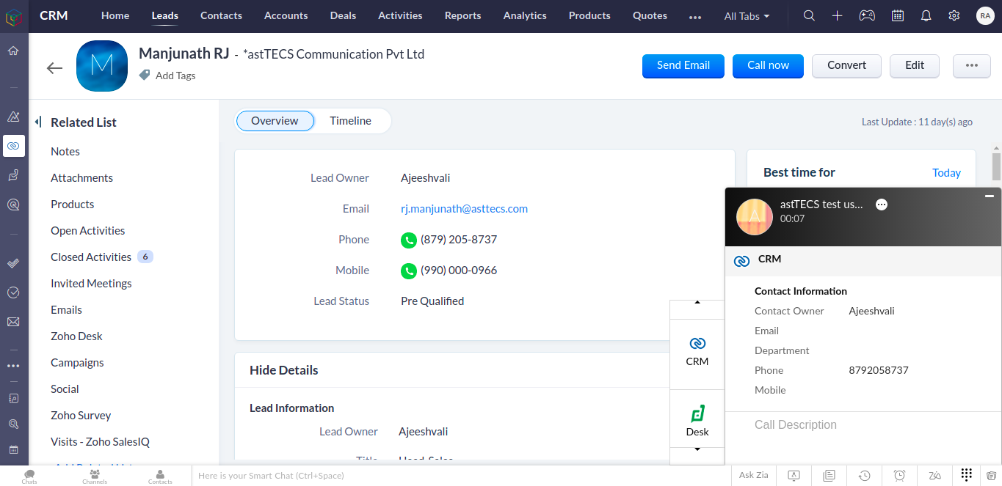Viewport: 1002px width, 486px height.
Task: Click the back arrow beside lead avatar
Action: tap(54, 68)
